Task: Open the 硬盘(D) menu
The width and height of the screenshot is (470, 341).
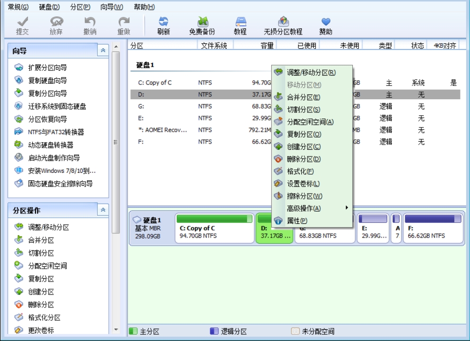Action: click(50, 7)
